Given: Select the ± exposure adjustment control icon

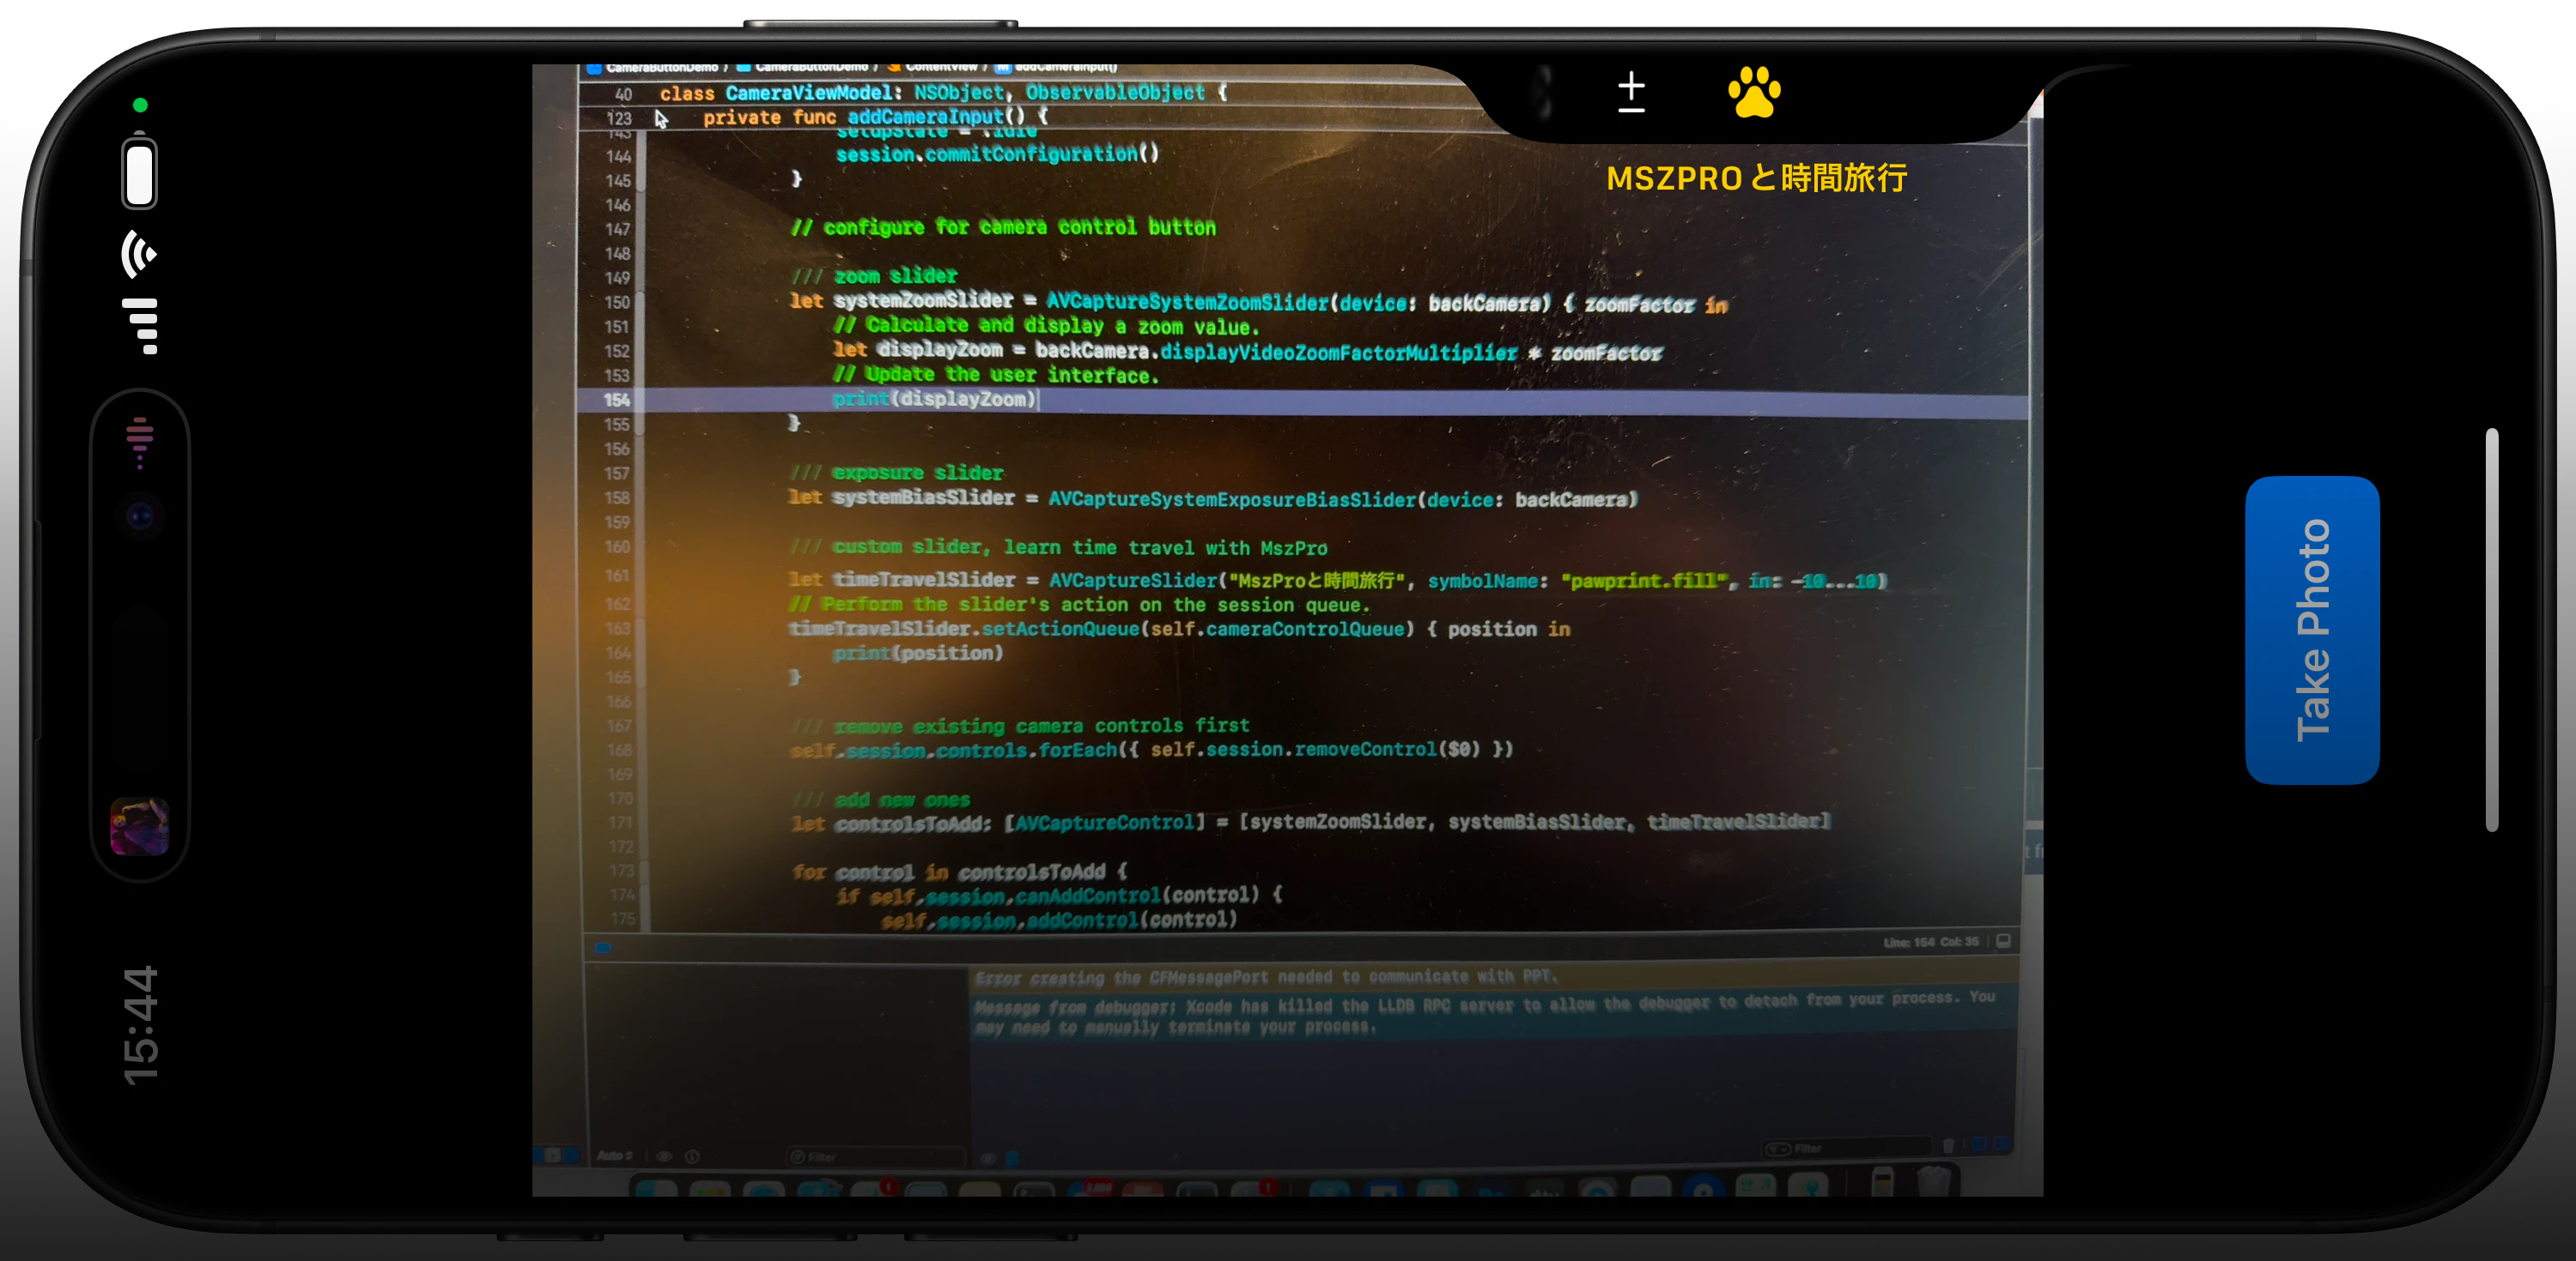Looking at the screenshot, I should pyautogui.click(x=1631, y=92).
